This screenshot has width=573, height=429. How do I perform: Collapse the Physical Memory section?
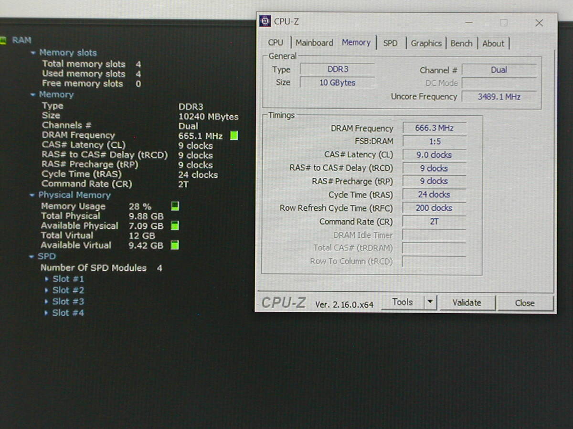[x=32, y=195]
